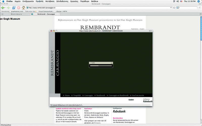The width and height of the screenshot is (202, 126).
Task: Click the Kunstwerken heading
Action: coord(118,118)
